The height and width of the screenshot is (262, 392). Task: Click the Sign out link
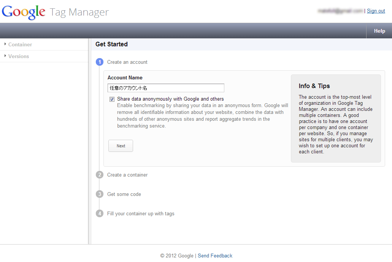[x=376, y=11]
